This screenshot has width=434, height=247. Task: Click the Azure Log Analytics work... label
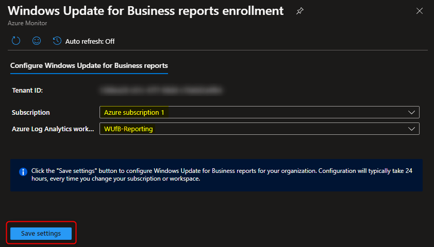coord(53,129)
